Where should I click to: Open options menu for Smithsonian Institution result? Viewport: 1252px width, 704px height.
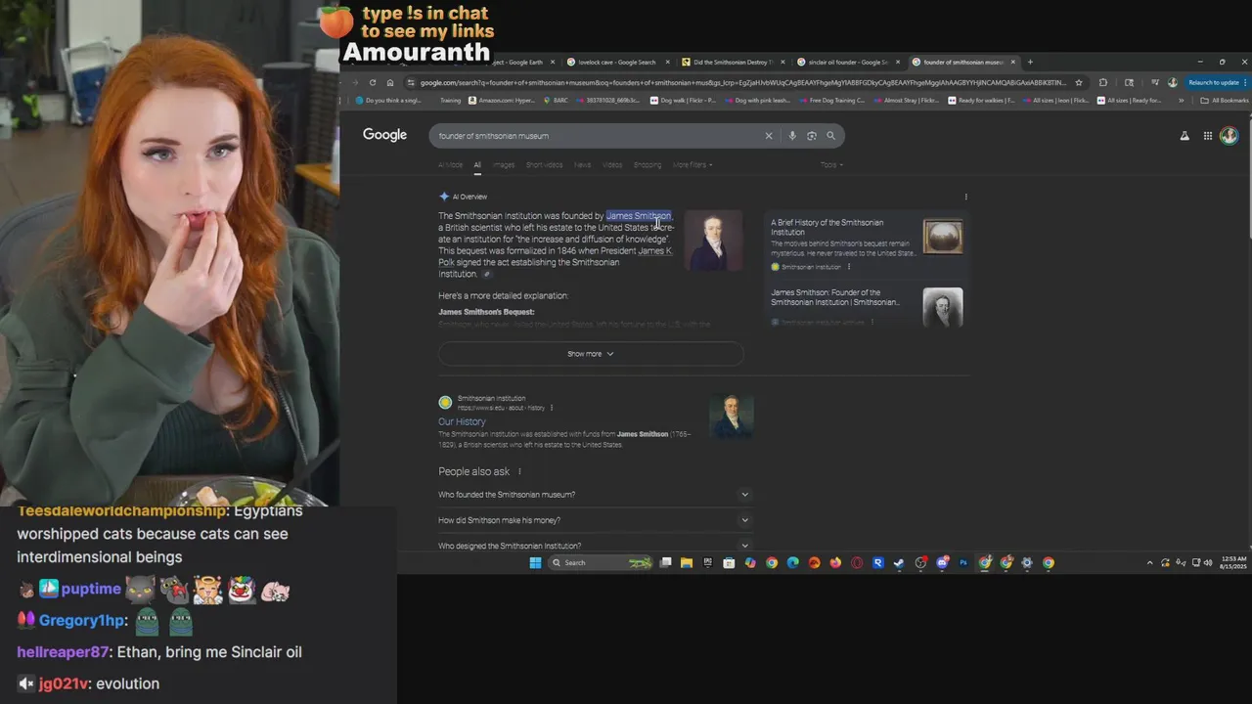pos(552,408)
